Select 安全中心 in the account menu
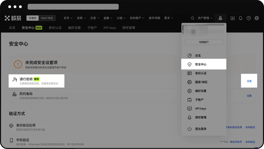This screenshot has height=149, width=264. 201,64
